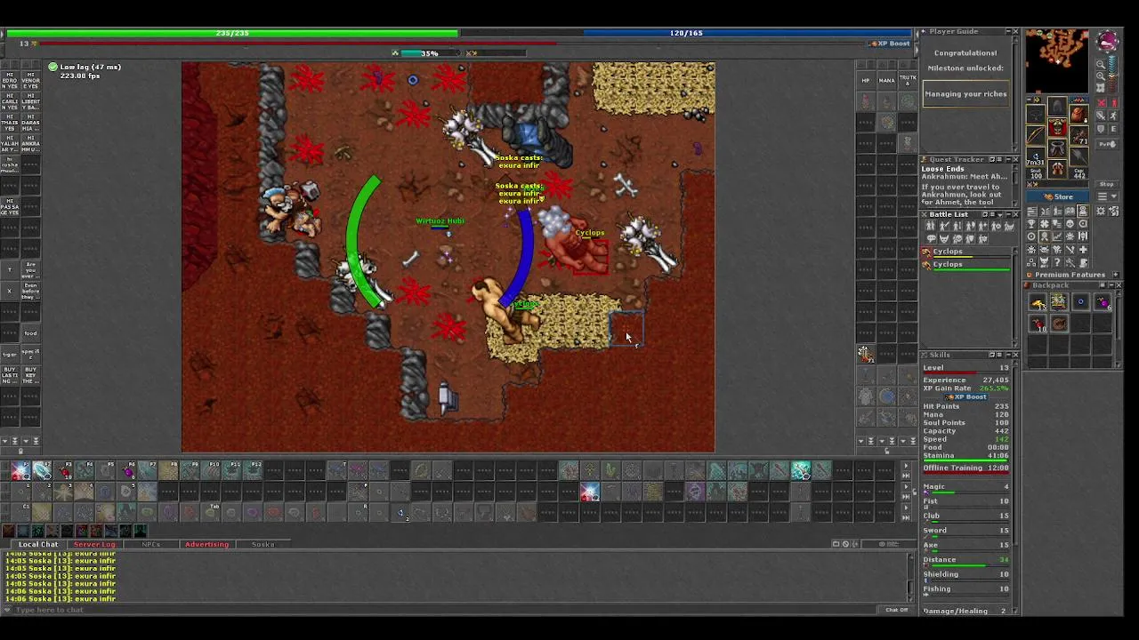Click the glowing spell on second action bar

pyautogui.click(x=590, y=492)
